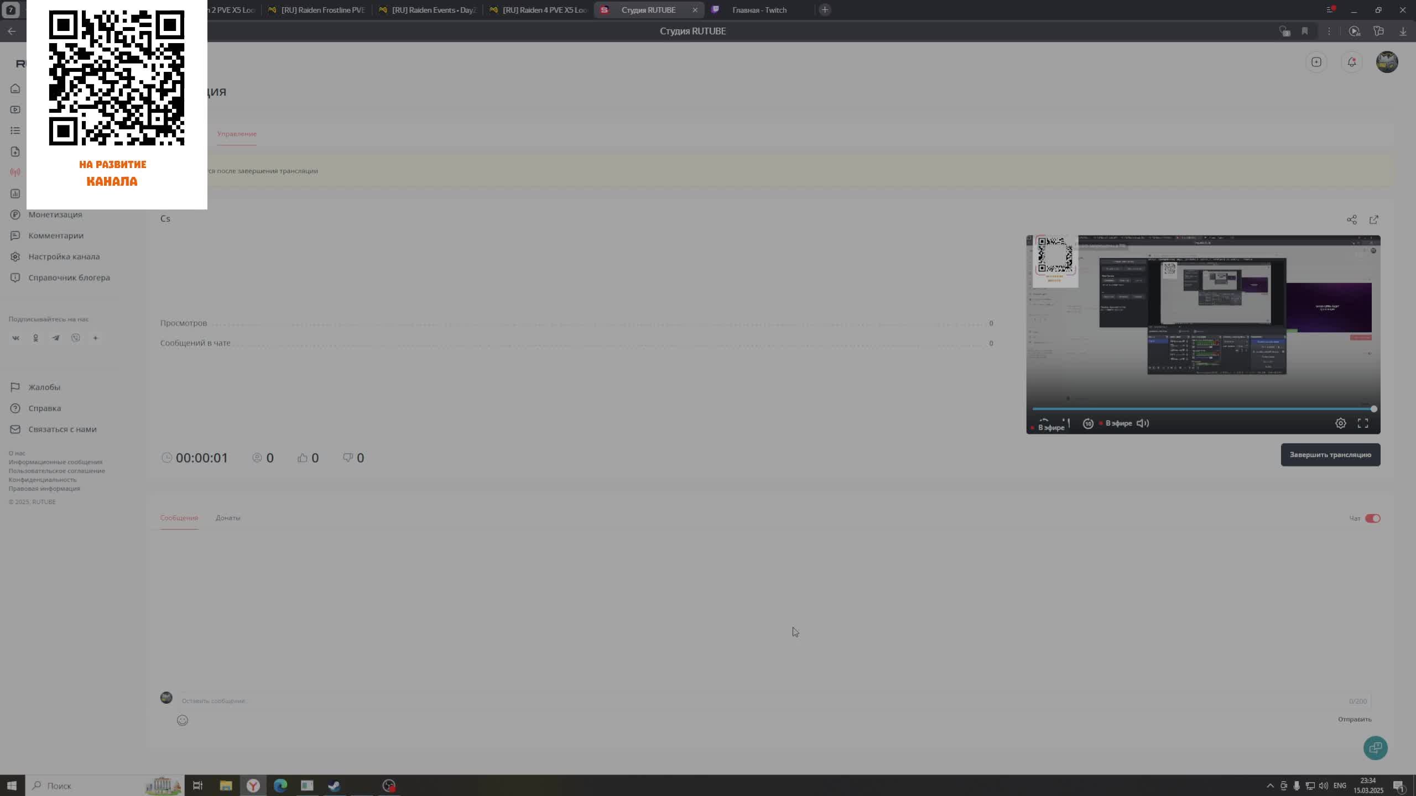Screen dimensions: 1416x796
Task: Open the player settings gear
Action: (x=1341, y=423)
